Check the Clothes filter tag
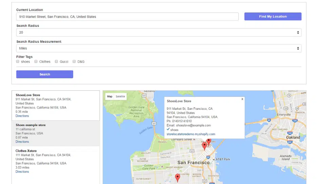317x184 pixels. [36, 62]
